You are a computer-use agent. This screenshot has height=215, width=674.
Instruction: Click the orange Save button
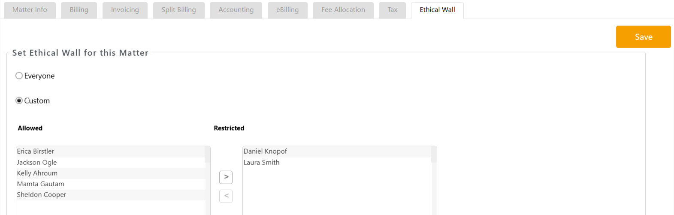(643, 37)
